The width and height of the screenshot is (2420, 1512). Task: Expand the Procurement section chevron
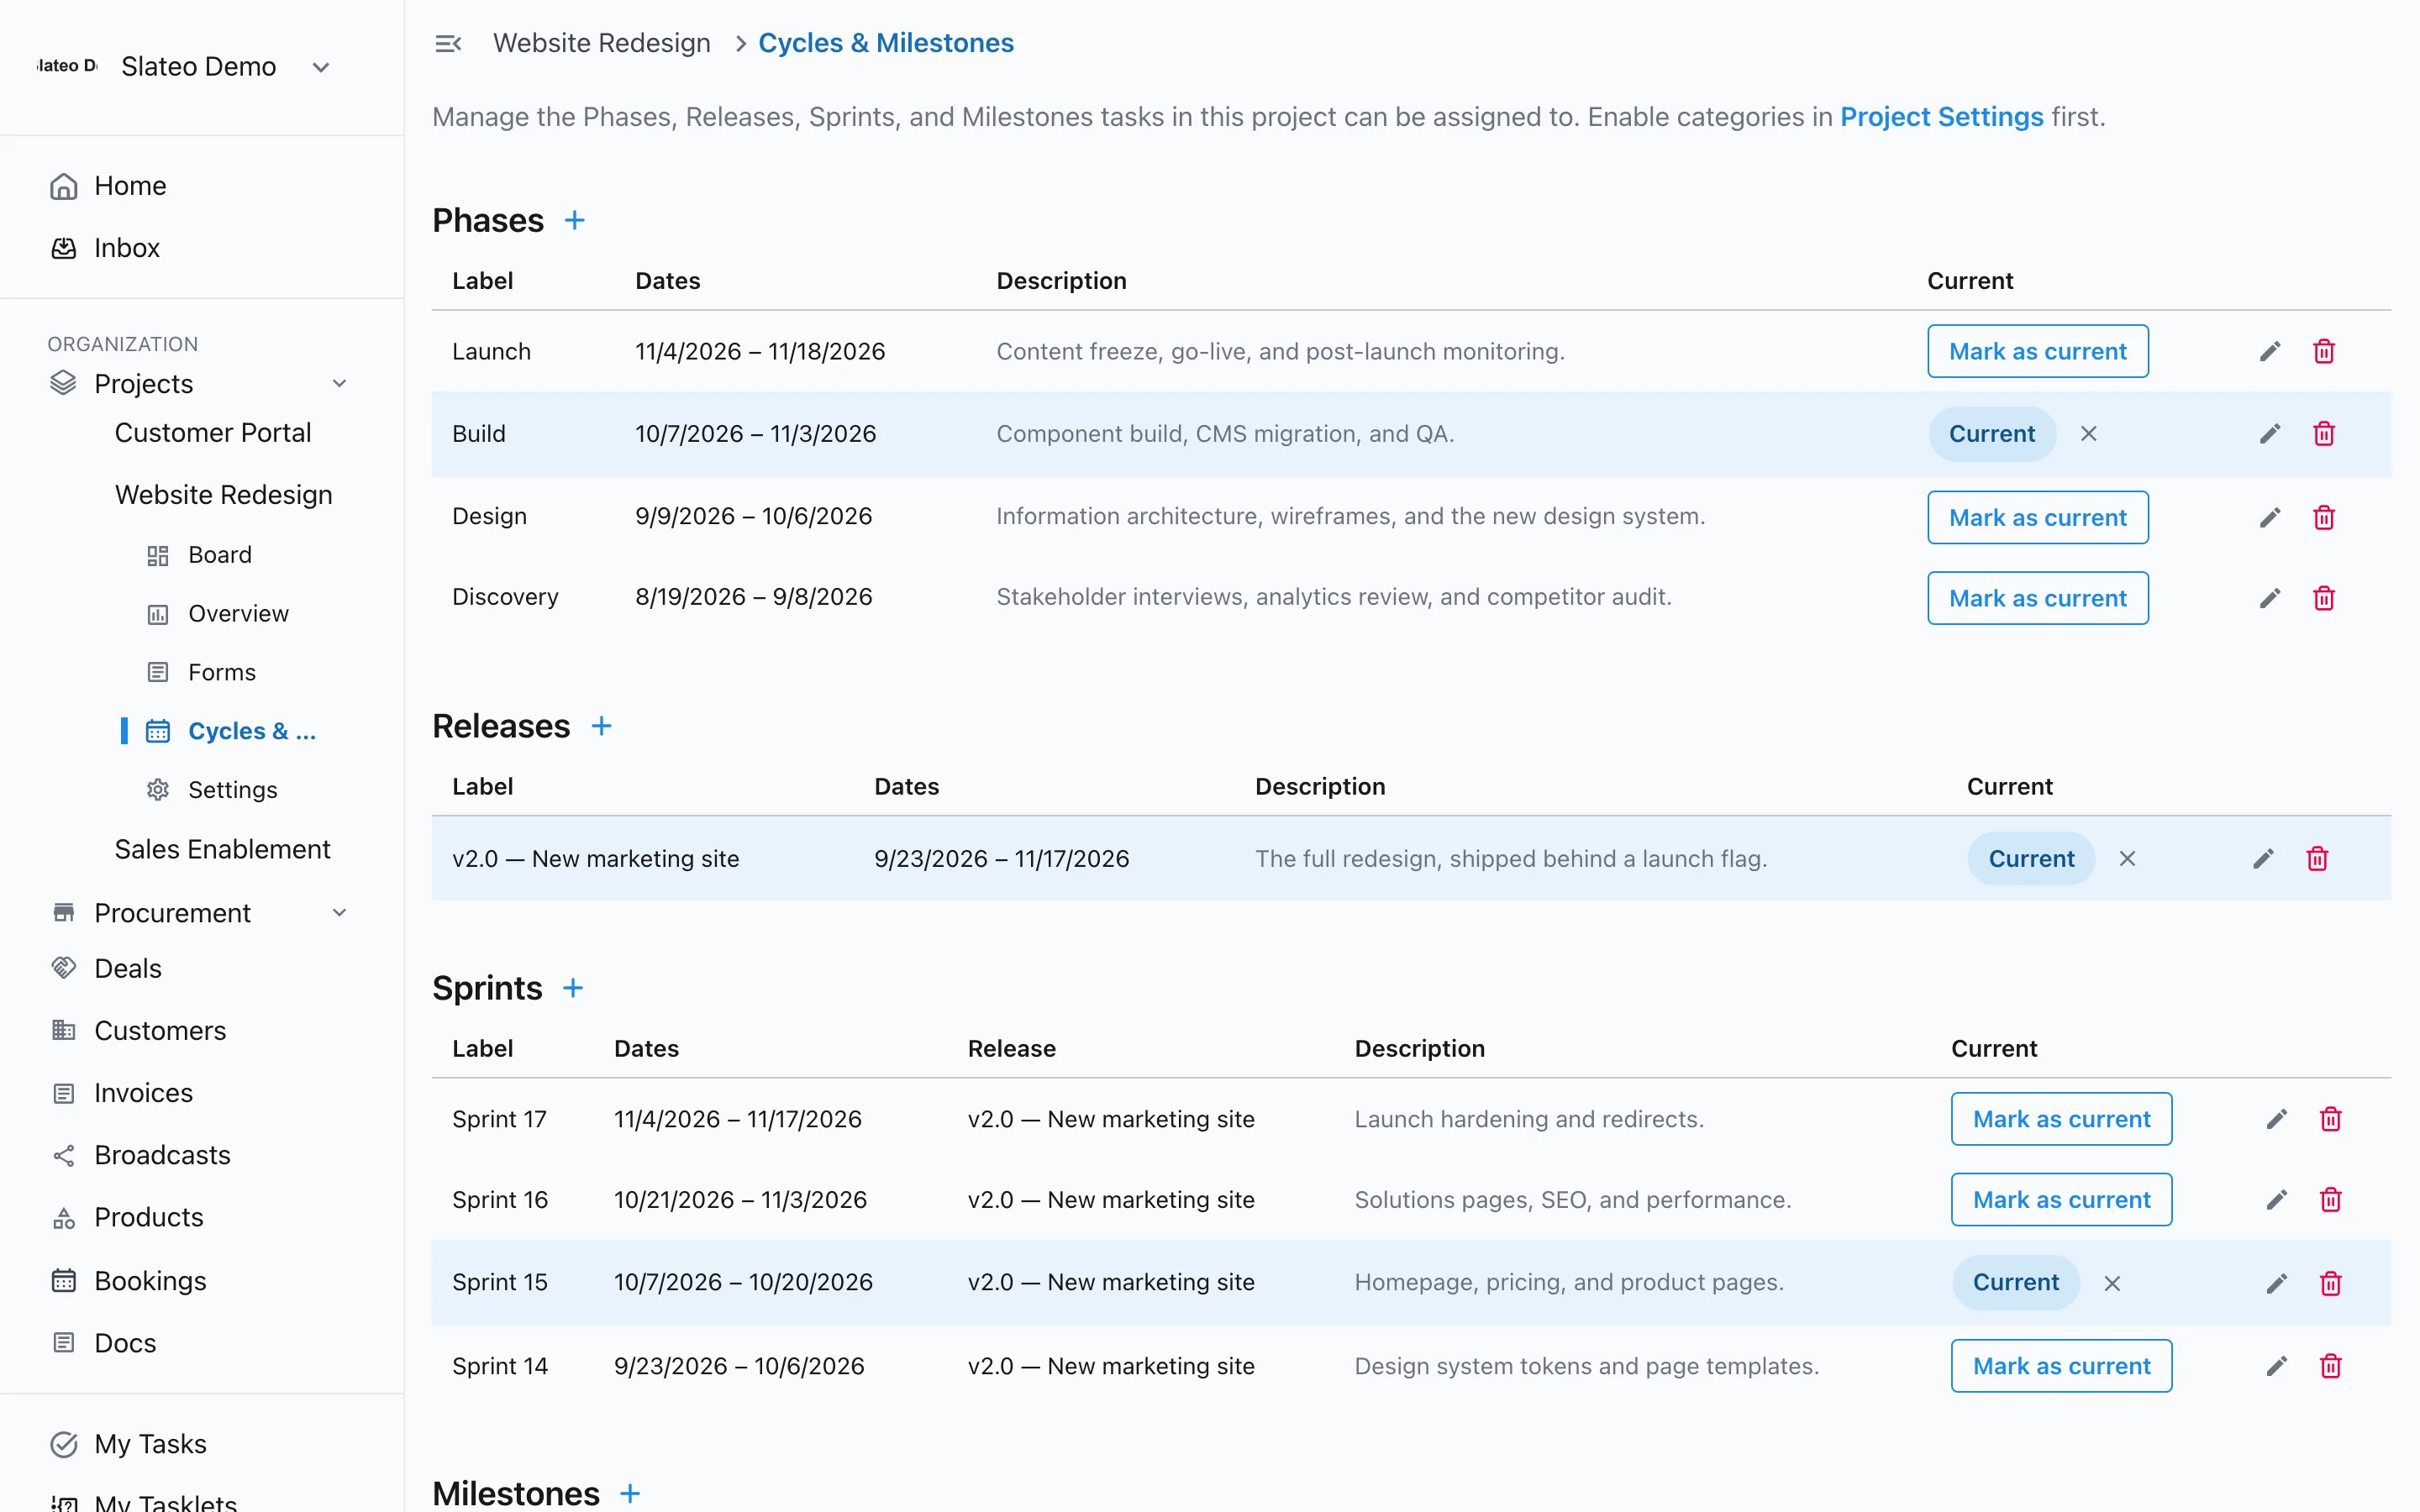coord(339,912)
